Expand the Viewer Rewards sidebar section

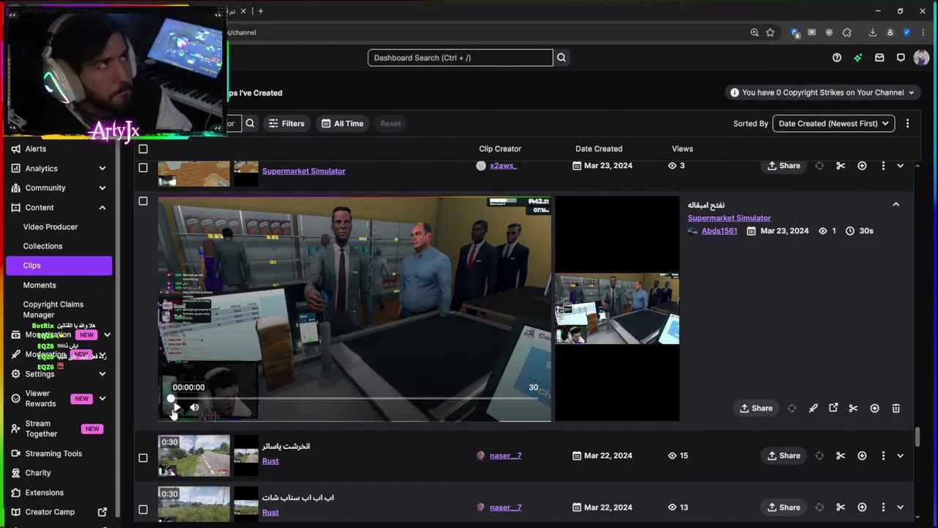tap(102, 399)
